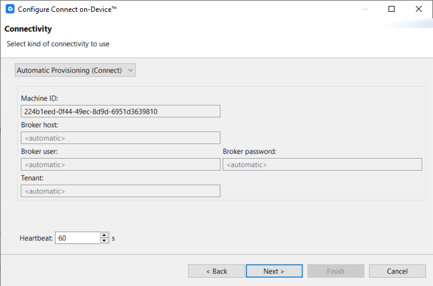Screen dimensions: 433x286
Task: Cancel the connectivity configuration
Action: (x=397, y=271)
